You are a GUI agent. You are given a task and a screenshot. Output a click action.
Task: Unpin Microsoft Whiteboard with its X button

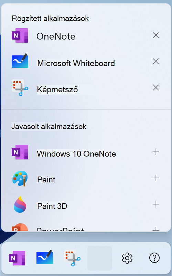pos(156,62)
